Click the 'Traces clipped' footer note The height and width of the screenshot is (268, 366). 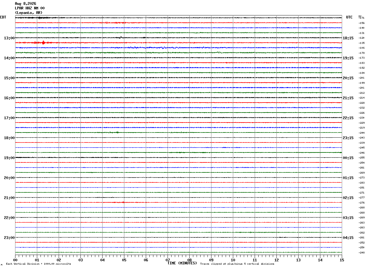pos(237,264)
